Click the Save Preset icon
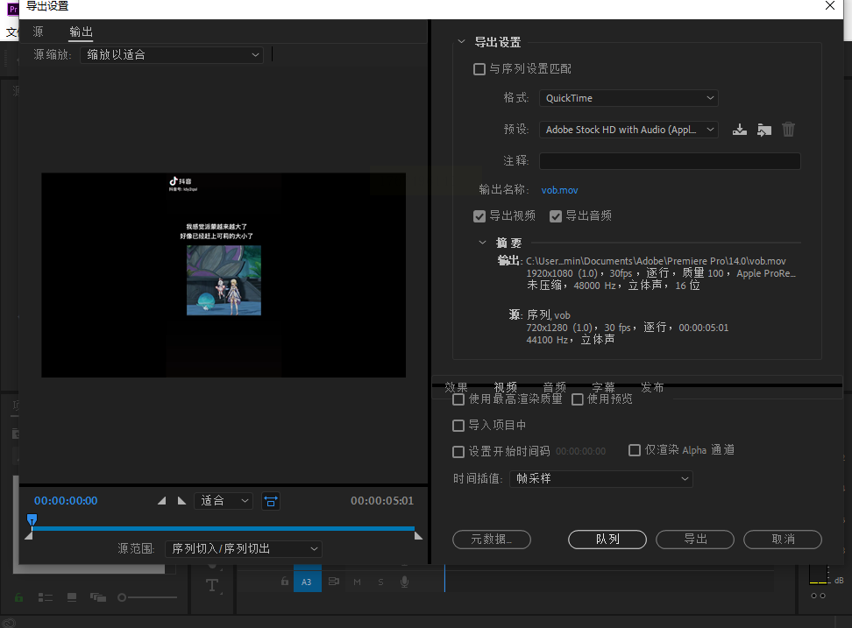852x628 pixels. click(740, 130)
